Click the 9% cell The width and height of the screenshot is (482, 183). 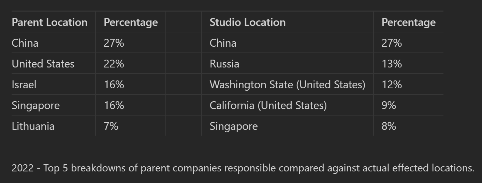click(389, 105)
